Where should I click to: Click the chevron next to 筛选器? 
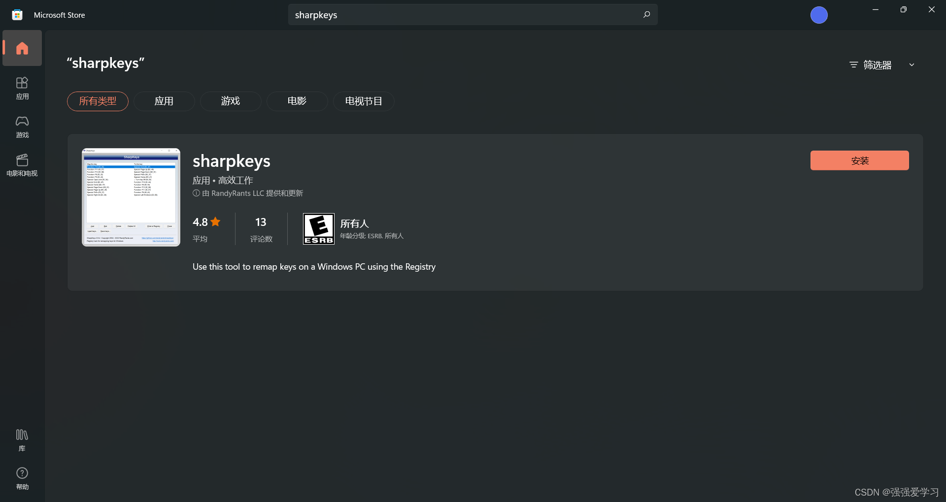[912, 65]
